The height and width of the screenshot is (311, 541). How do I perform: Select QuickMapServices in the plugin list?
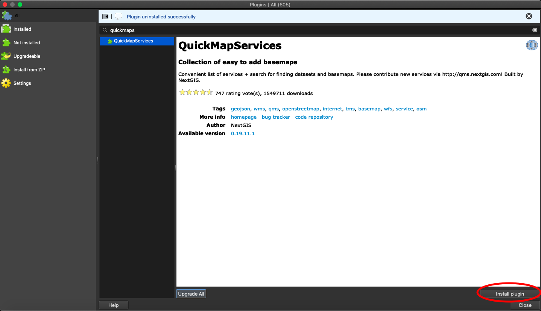134,41
